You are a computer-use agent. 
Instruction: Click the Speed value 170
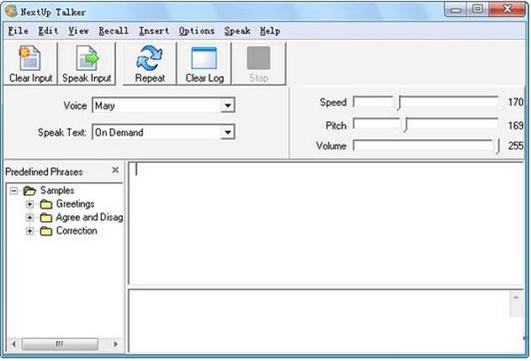pyautogui.click(x=515, y=102)
